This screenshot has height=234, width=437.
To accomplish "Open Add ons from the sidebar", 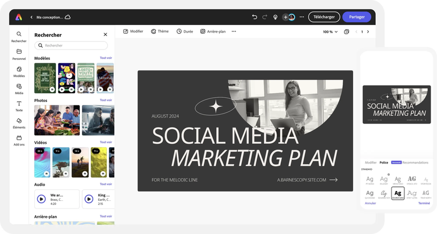I will (19, 140).
